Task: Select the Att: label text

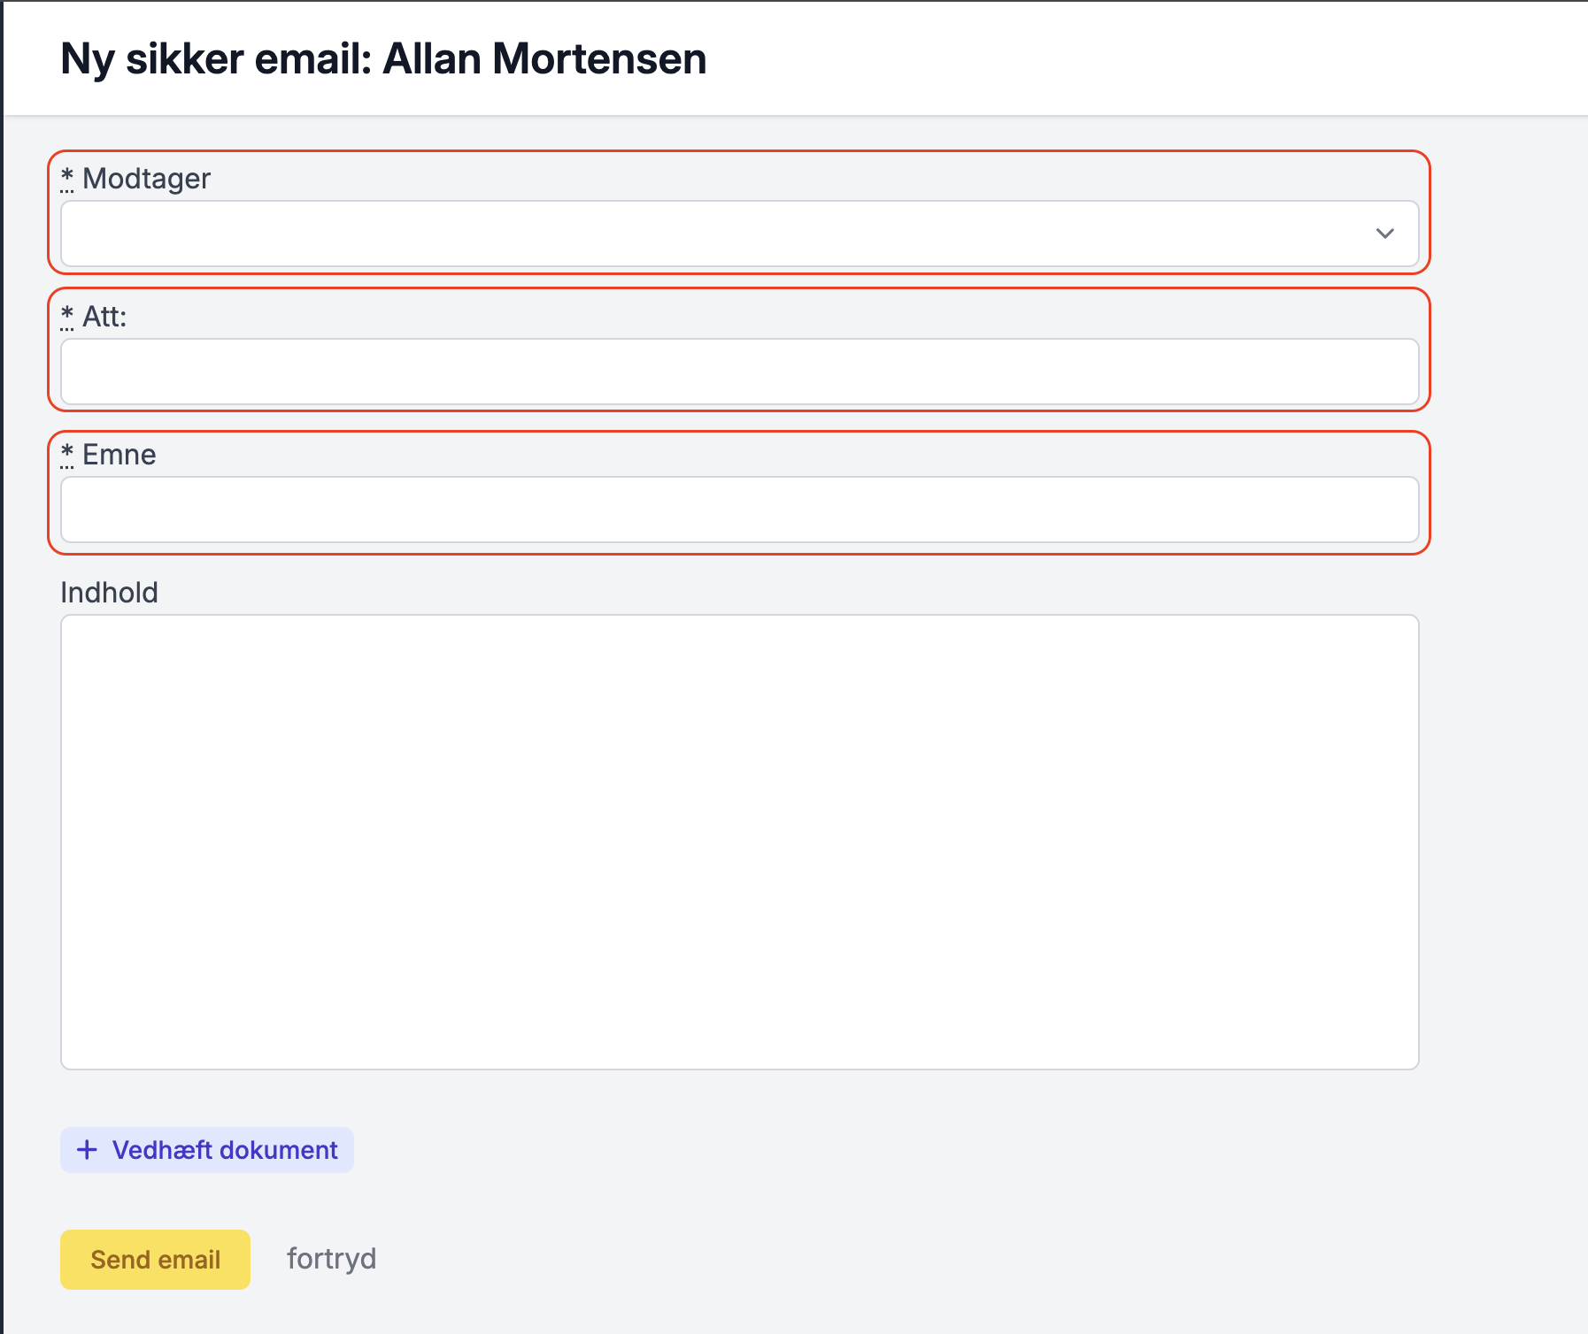Action: click(x=104, y=317)
